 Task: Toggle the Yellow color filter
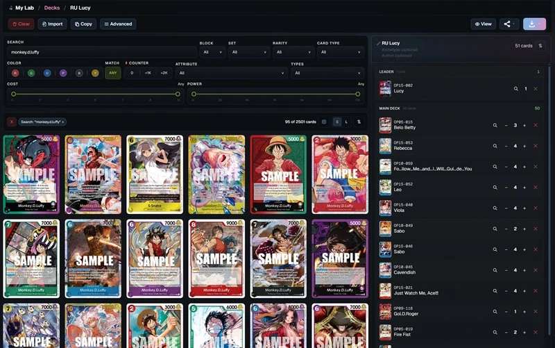click(95, 73)
